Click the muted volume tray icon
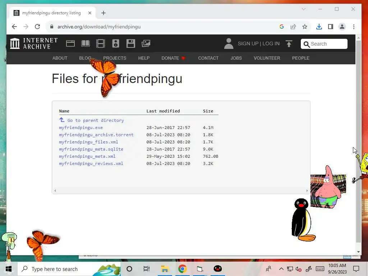Screen dimensions: 368x276 [x=299, y=269]
